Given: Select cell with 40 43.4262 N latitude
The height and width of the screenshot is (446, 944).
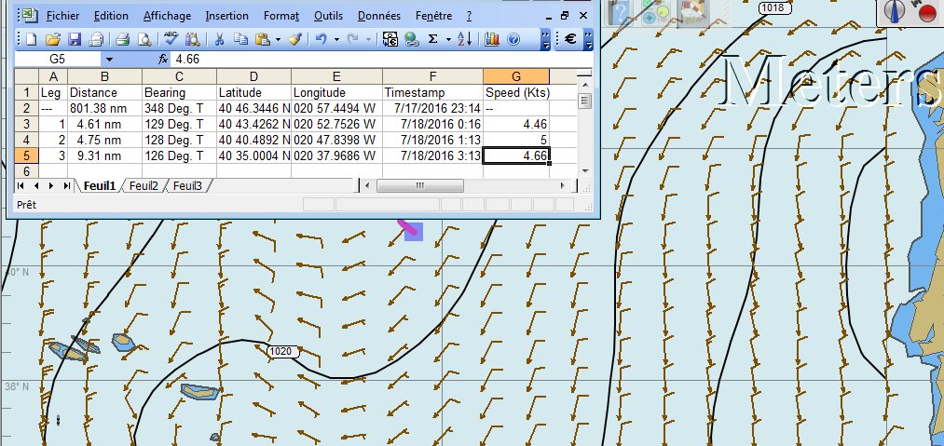Looking at the screenshot, I should (254, 124).
